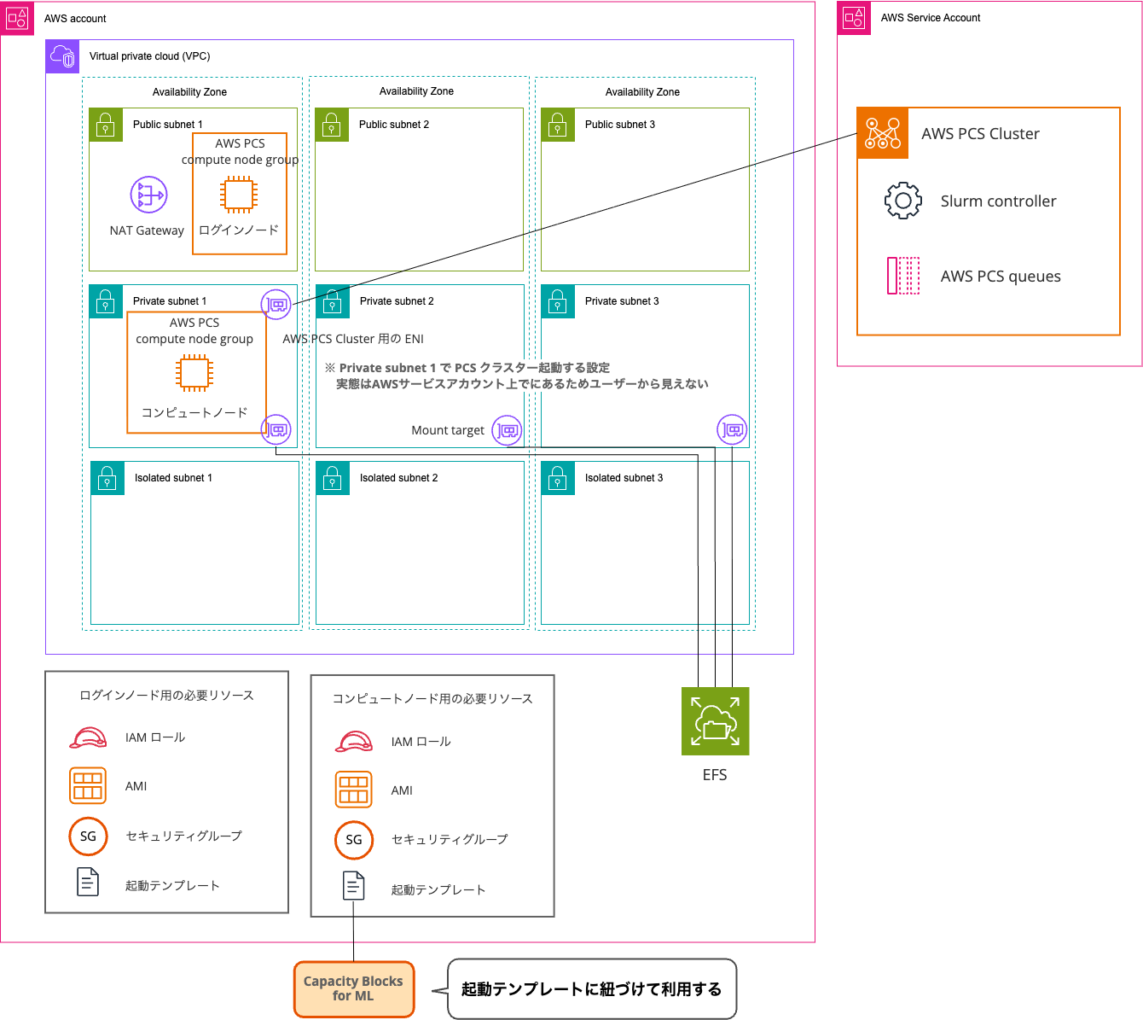Click IAM role helmet icon in ログインノード resources
1143x1020 pixels.
click(88, 737)
